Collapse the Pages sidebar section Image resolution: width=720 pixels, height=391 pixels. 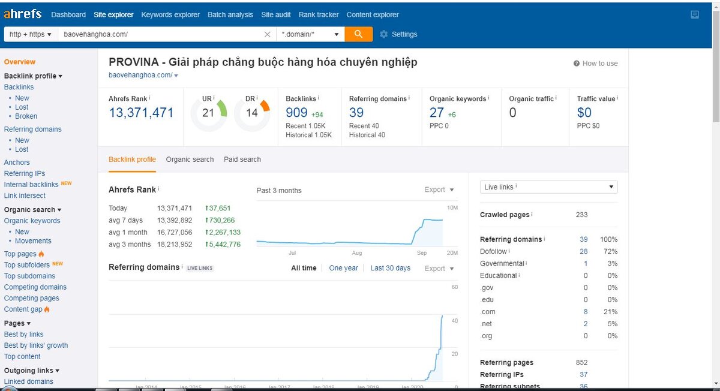click(17, 323)
